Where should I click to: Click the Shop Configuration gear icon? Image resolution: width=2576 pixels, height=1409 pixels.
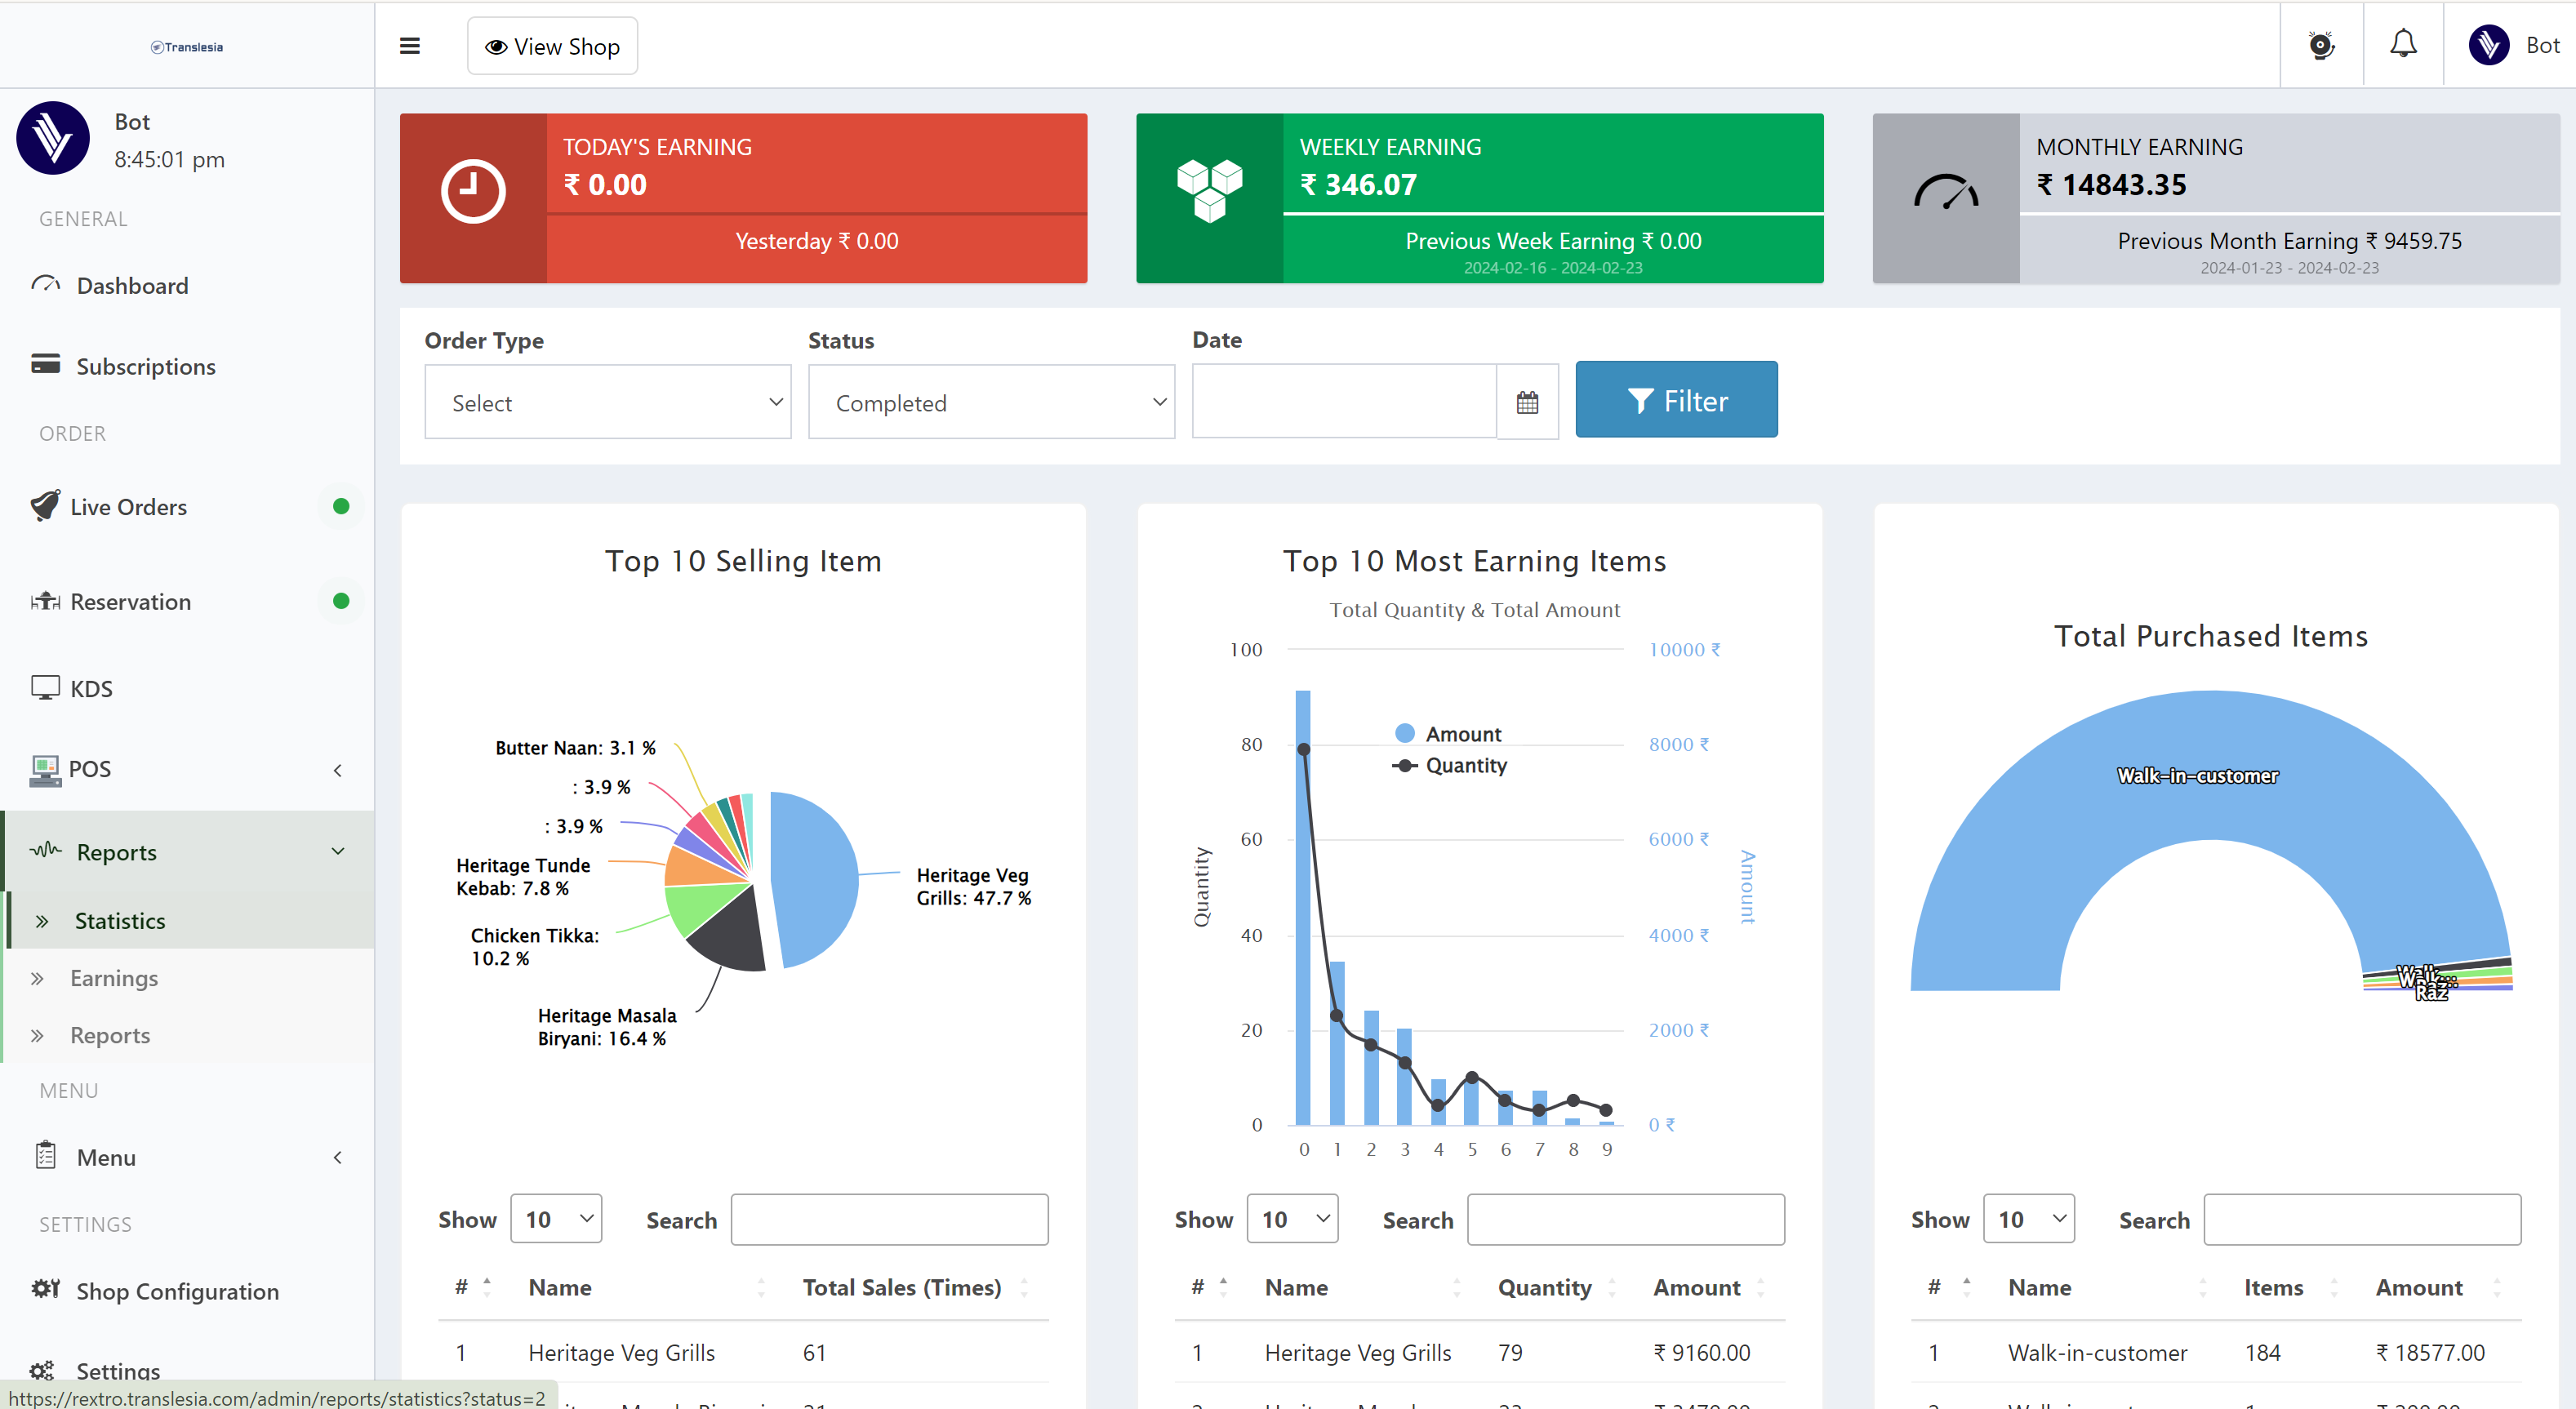point(45,1289)
